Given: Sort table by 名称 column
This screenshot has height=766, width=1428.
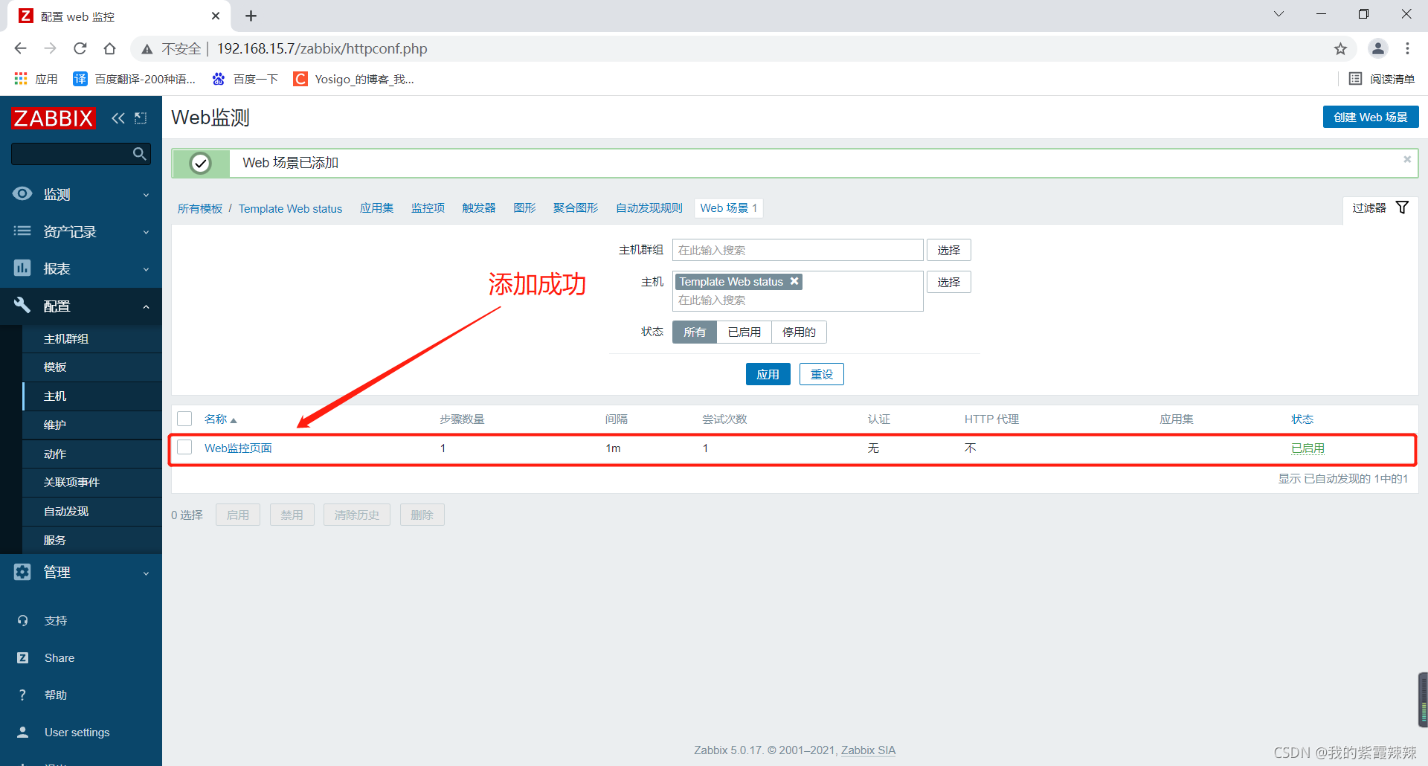Looking at the screenshot, I should [x=220, y=419].
